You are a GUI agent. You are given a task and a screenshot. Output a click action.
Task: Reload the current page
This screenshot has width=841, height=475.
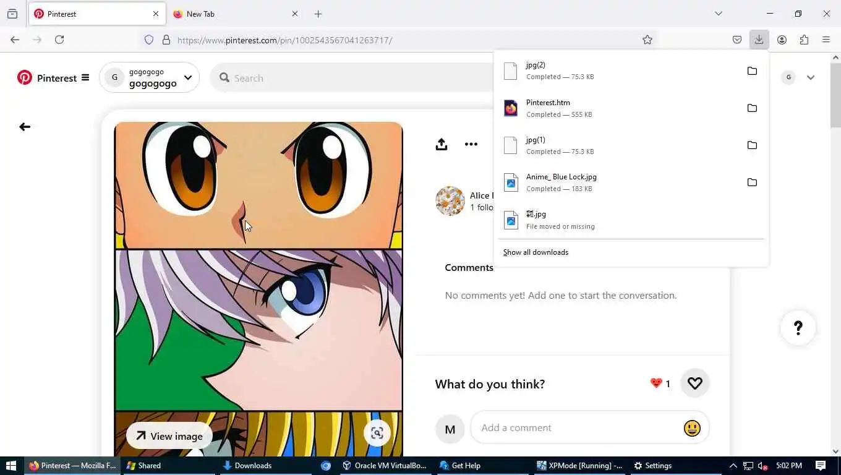59,40
